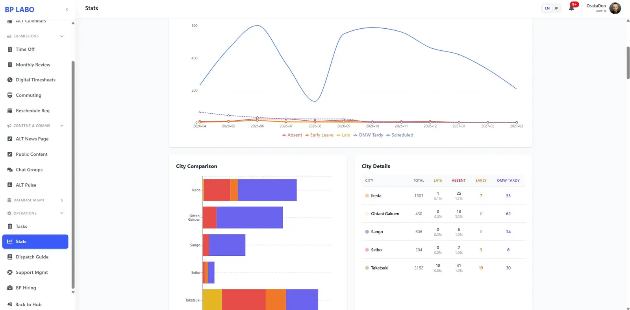Toggle the Late legend series
Image resolution: width=630 pixels, height=310 pixels.
(343, 135)
